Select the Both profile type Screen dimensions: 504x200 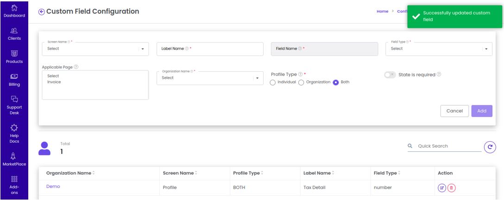click(336, 82)
